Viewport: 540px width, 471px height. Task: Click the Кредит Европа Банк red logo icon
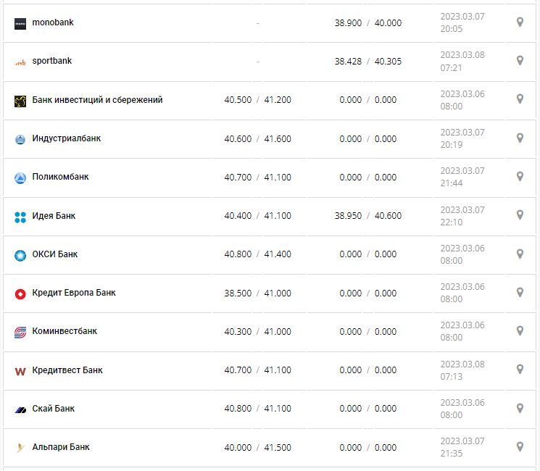(x=20, y=293)
